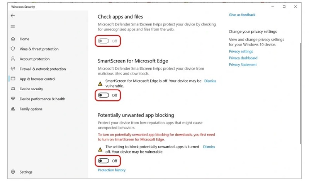Screen dimensions: 309x181
Task: Dismiss the unwanted apps warning
Action: click(209, 147)
